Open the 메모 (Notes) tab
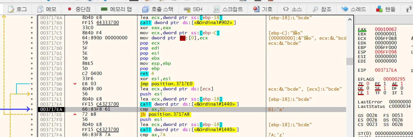 [47, 9]
